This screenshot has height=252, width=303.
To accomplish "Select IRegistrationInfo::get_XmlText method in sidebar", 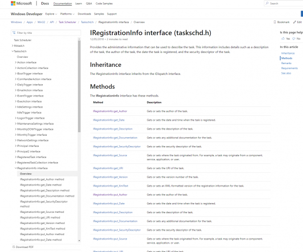I will click(x=42, y=229).
